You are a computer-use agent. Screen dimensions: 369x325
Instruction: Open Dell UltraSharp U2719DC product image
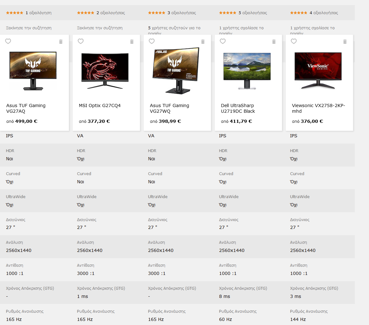pyautogui.click(x=247, y=71)
